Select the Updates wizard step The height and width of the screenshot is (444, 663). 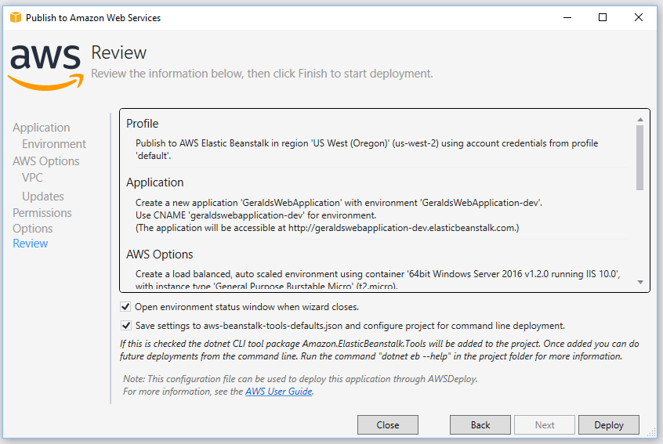tap(43, 197)
